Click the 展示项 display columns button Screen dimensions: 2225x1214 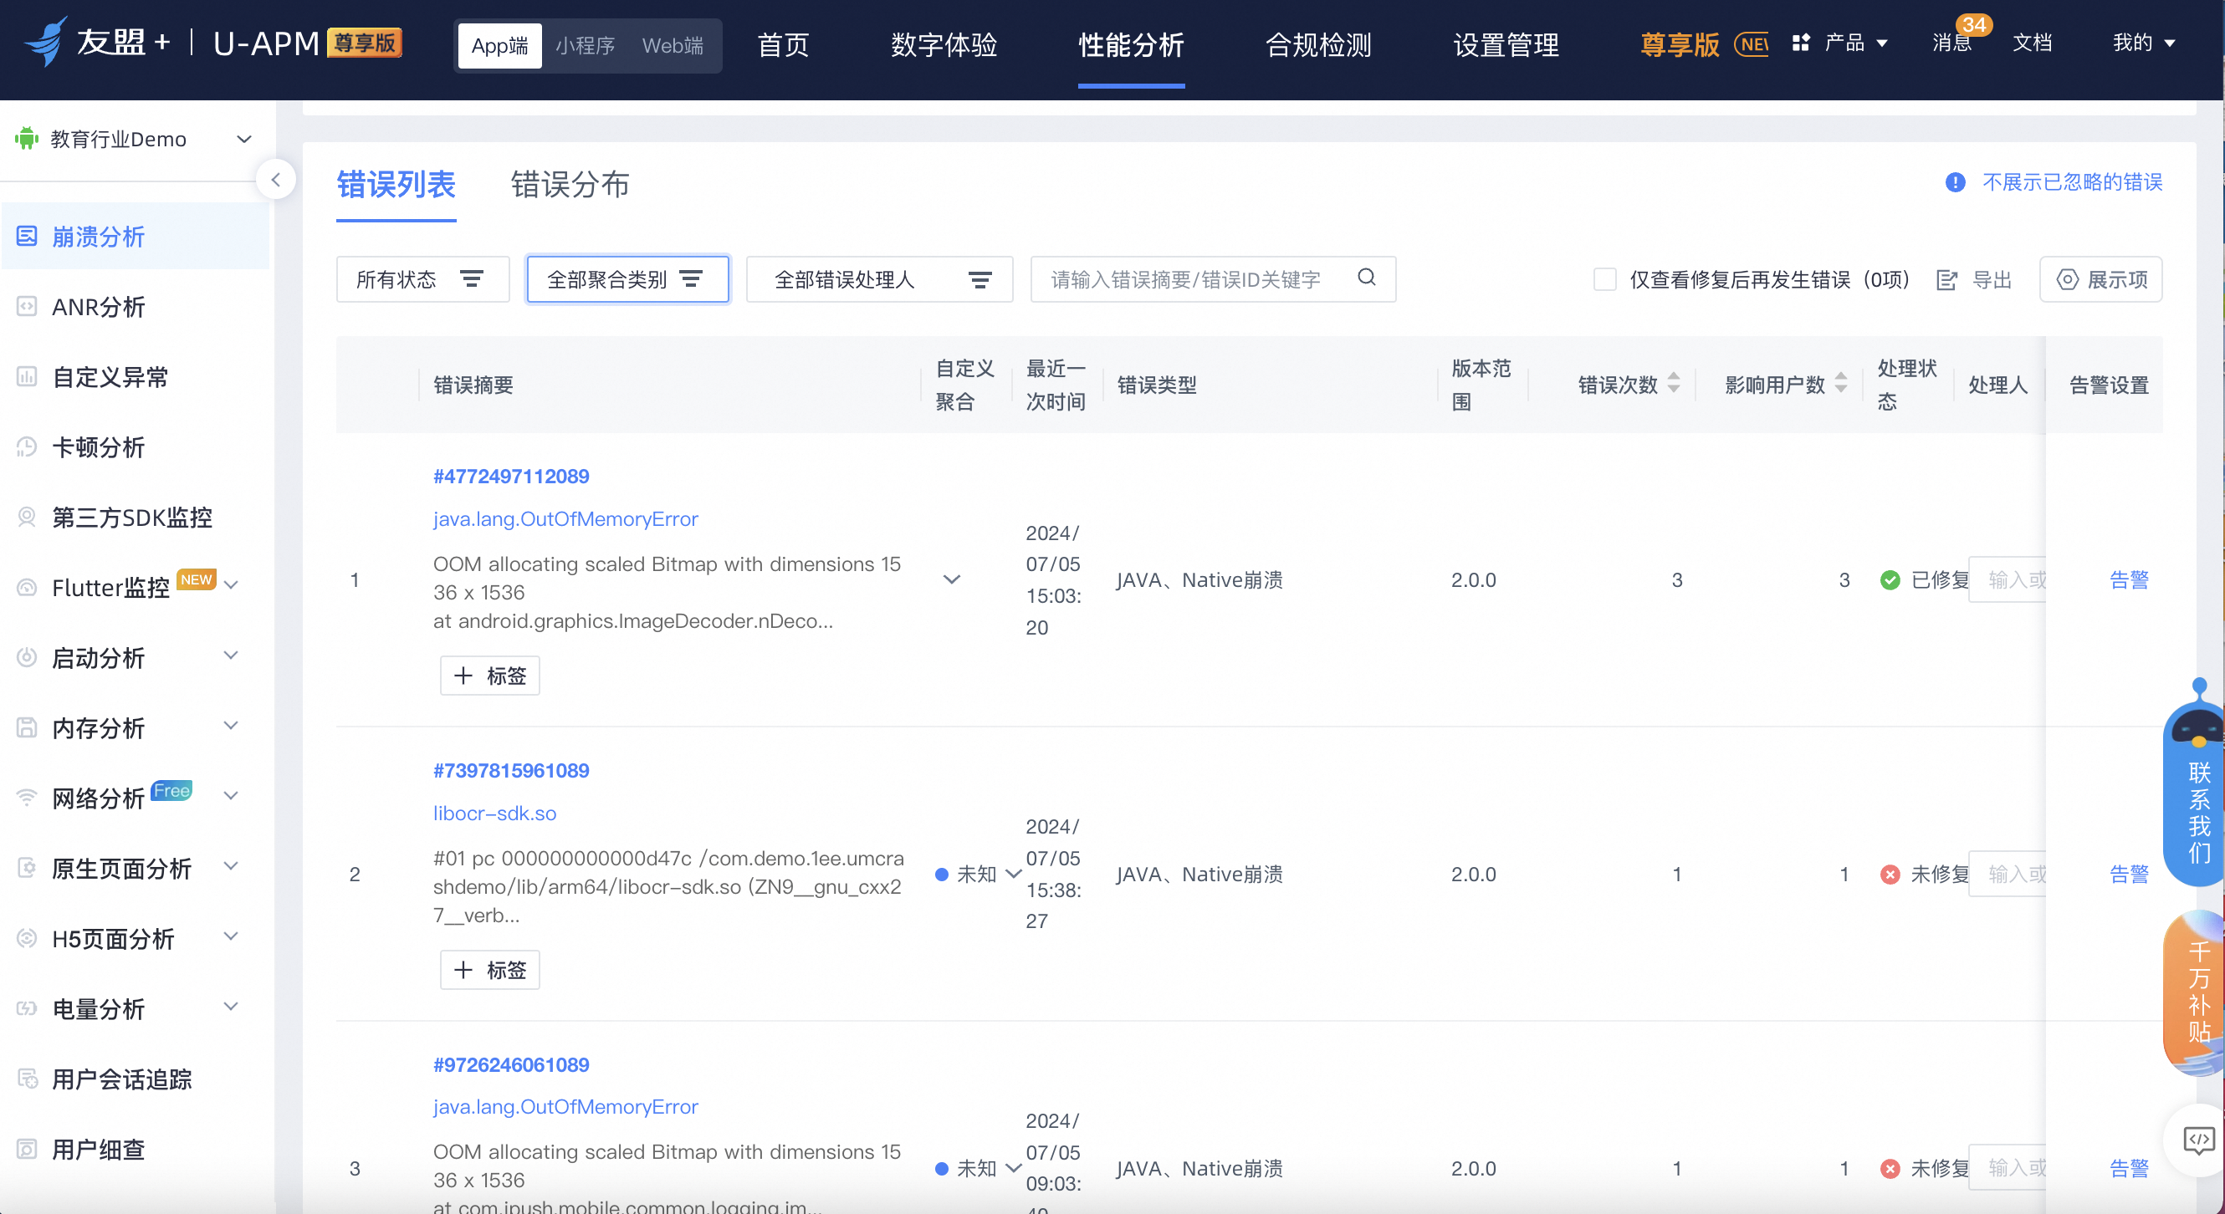click(x=2100, y=280)
